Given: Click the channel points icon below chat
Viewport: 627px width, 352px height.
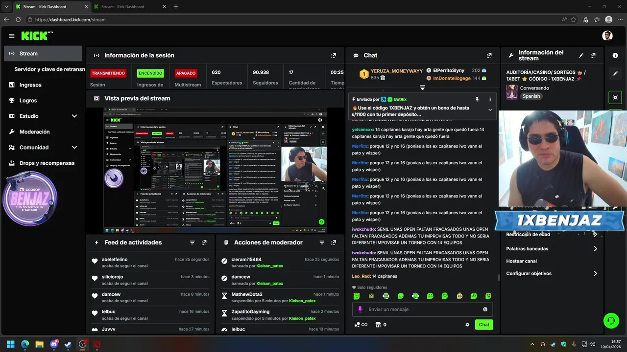Looking at the screenshot, I should coord(361,325).
